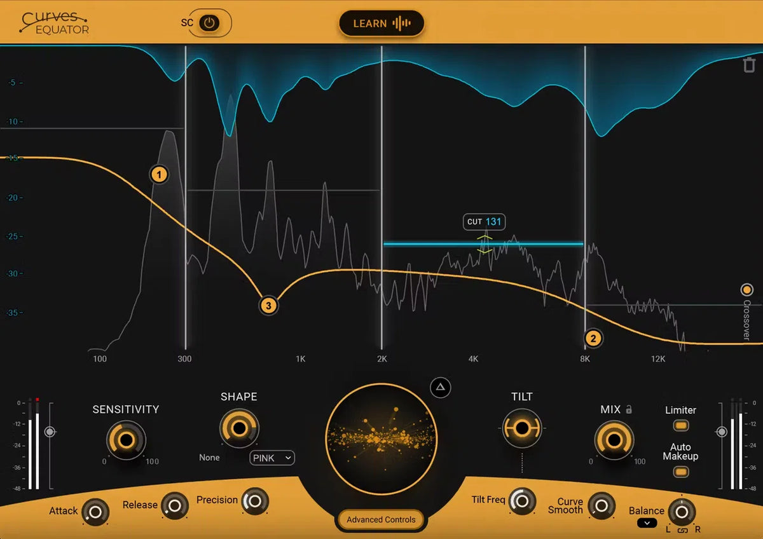Open the Advanced Controls panel
Image resolution: width=763 pixels, height=539 pixels.
tap(381, 519)
